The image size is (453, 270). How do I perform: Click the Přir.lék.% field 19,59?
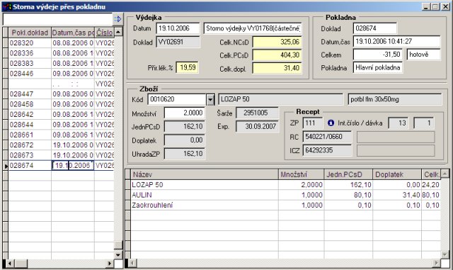(x=187, y=68)
